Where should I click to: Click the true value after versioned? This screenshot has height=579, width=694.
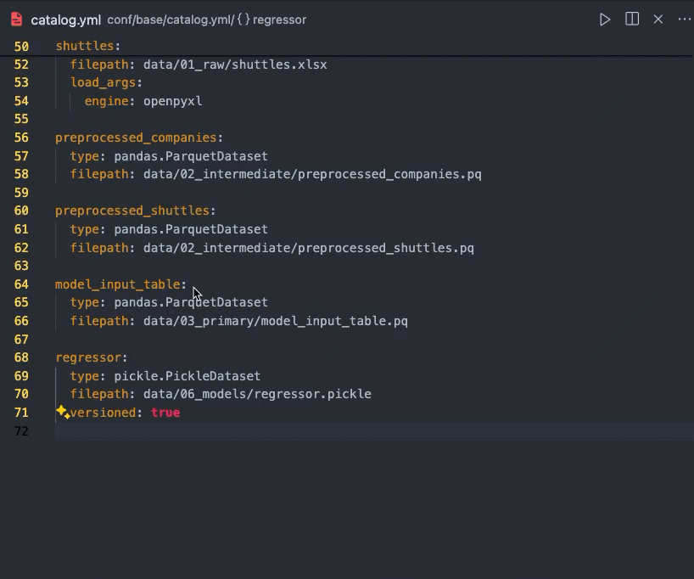pyautogui.click(x=165, y=413)
